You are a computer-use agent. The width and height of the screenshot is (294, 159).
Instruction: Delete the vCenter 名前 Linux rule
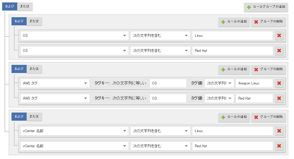(279, 131)
